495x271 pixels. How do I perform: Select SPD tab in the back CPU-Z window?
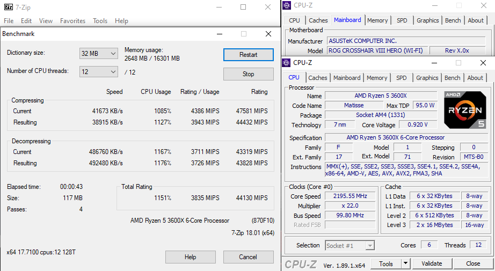[x=402, y=20]
